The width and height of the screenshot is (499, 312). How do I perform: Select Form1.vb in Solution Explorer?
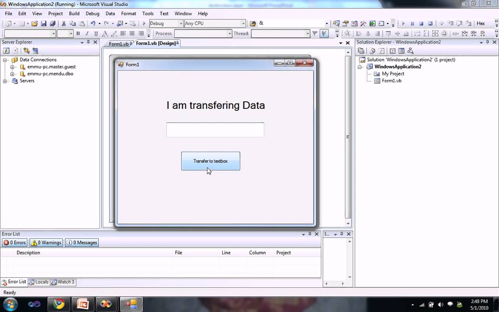(x=392, y=81)
